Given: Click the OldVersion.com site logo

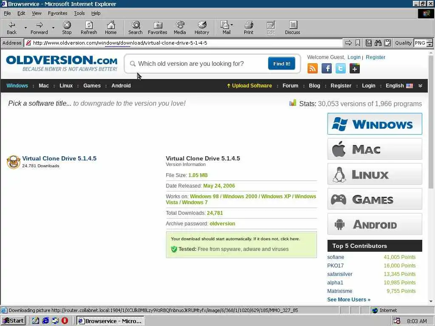Looking at the screenshot, I should pyautogui.click(x=62, y=64).
